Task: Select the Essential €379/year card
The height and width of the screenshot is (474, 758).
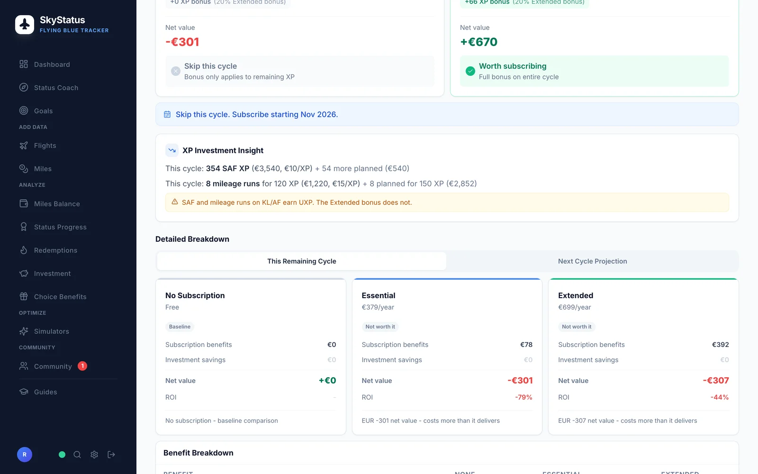Action: 447,356
